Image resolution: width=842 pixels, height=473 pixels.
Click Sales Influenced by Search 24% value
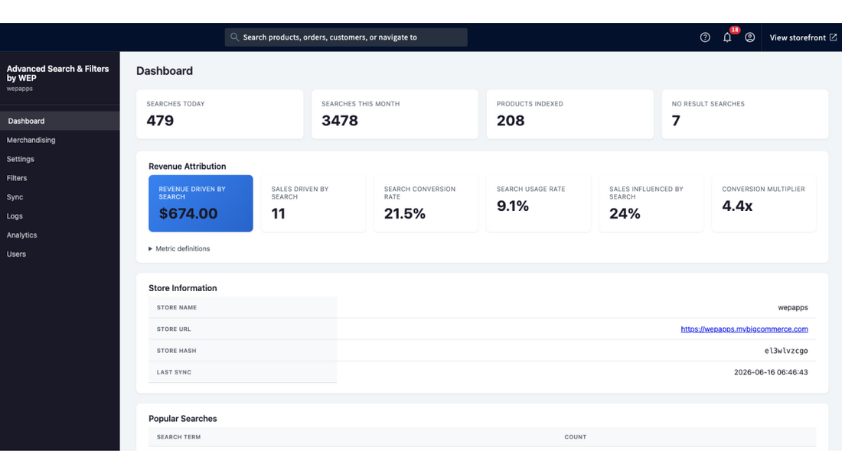point(625,213)
